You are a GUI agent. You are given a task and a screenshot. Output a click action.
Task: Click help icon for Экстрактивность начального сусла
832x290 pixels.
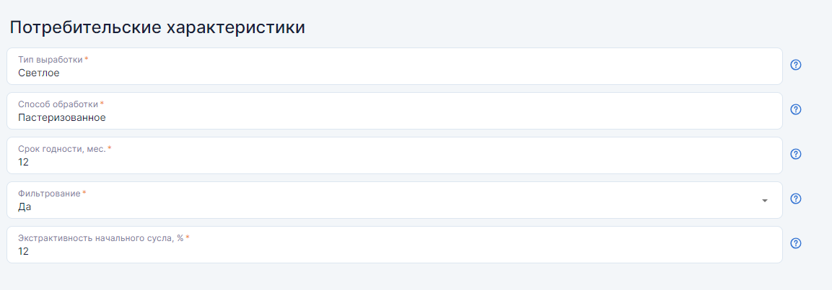pos(795,243)
